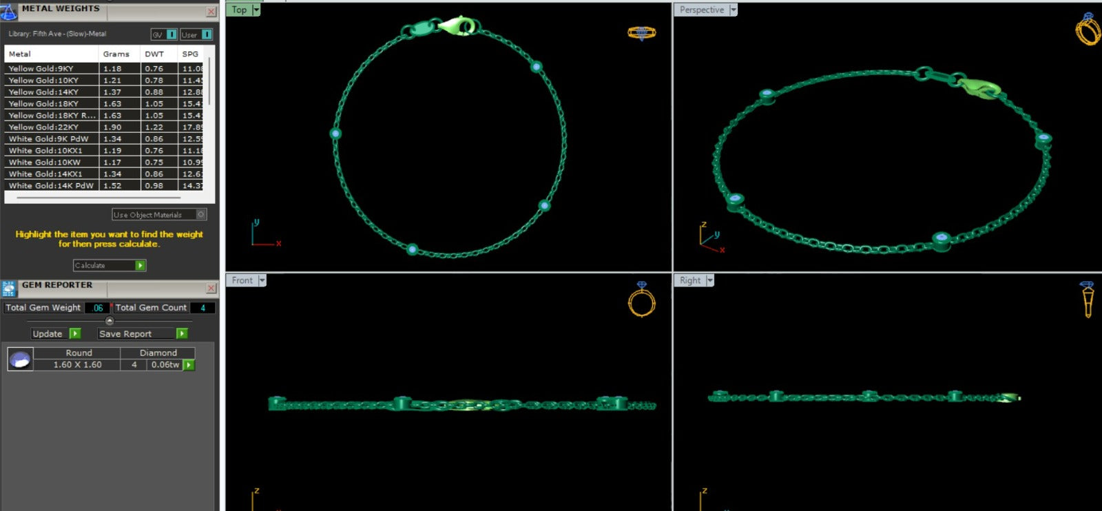Click the ring icon in Perspective viewport
The height and width of the screenshot is (511, 1102).
(x=1088, y=30)
